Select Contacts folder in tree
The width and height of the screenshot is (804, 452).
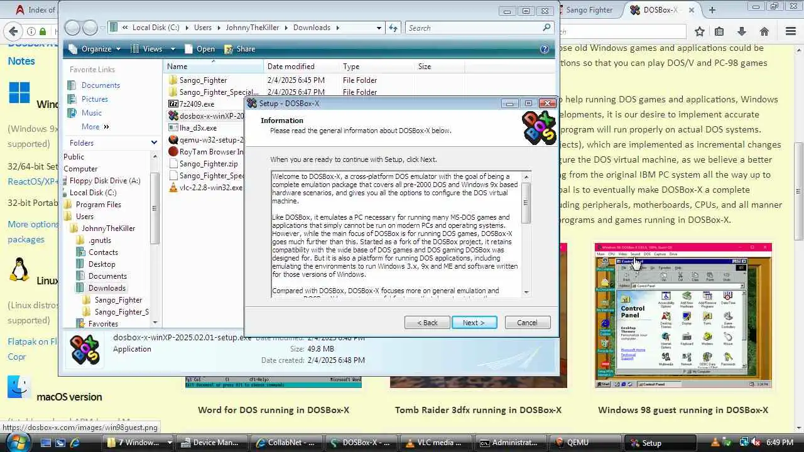coord(103,252)
